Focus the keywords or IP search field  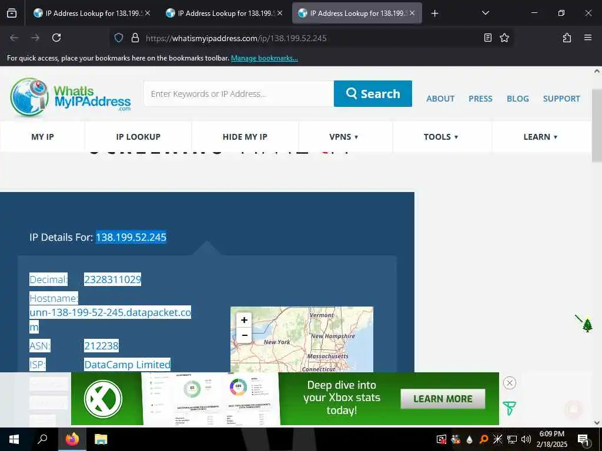[239, 93]
